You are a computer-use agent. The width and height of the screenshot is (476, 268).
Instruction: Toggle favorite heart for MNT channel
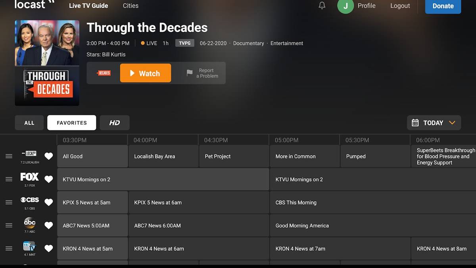[48, 249]
